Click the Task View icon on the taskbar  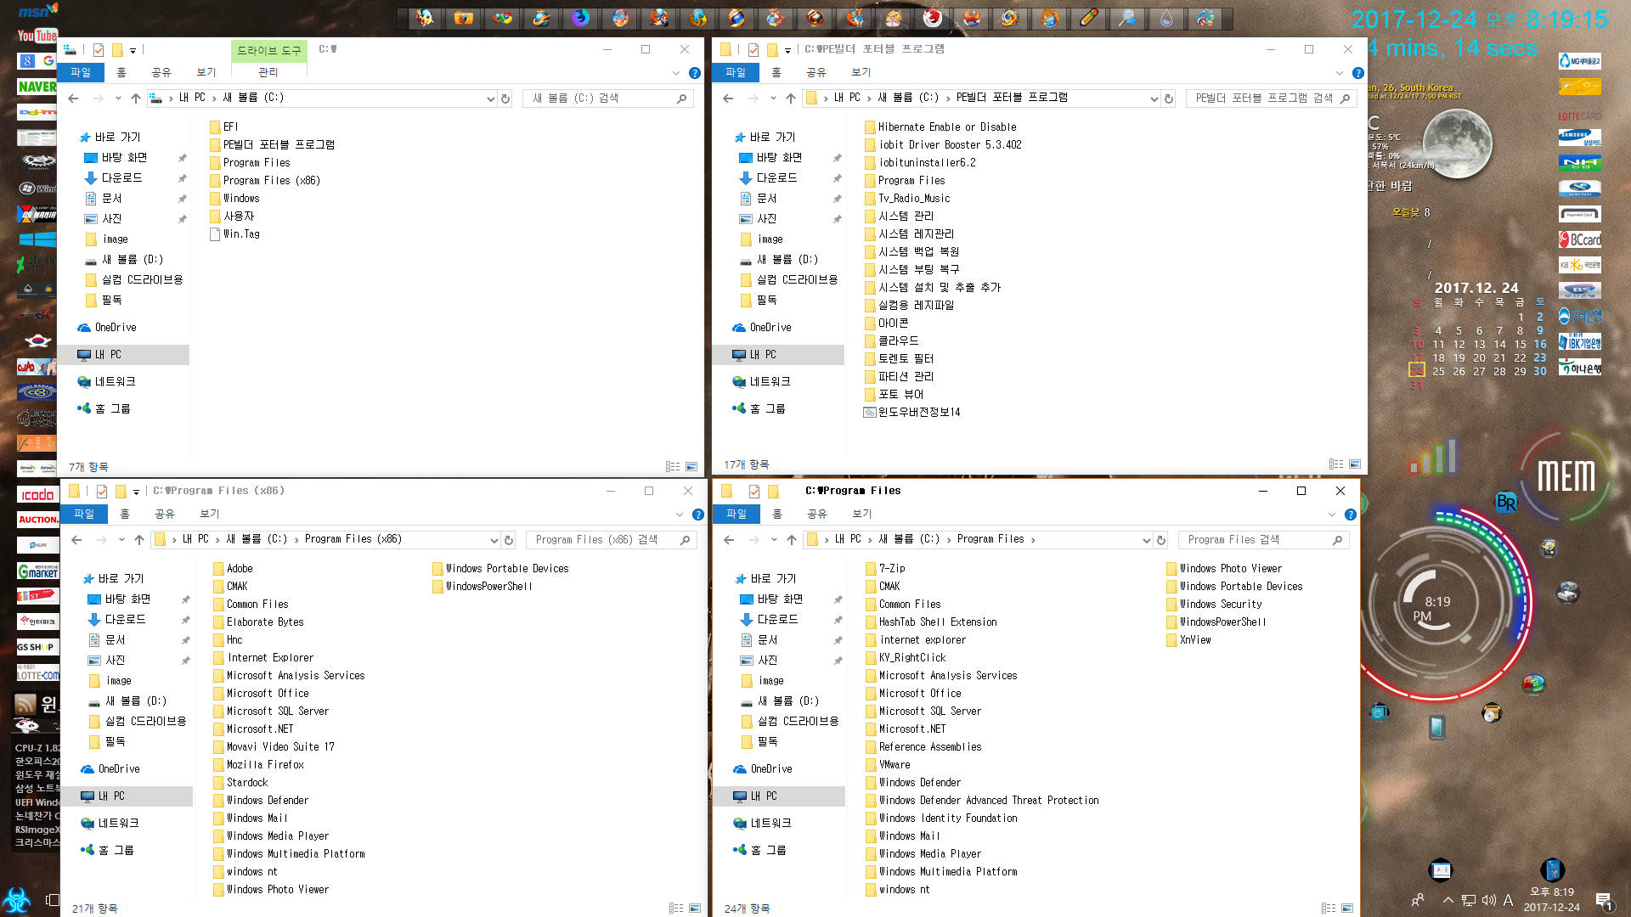[x=52, y=899]
